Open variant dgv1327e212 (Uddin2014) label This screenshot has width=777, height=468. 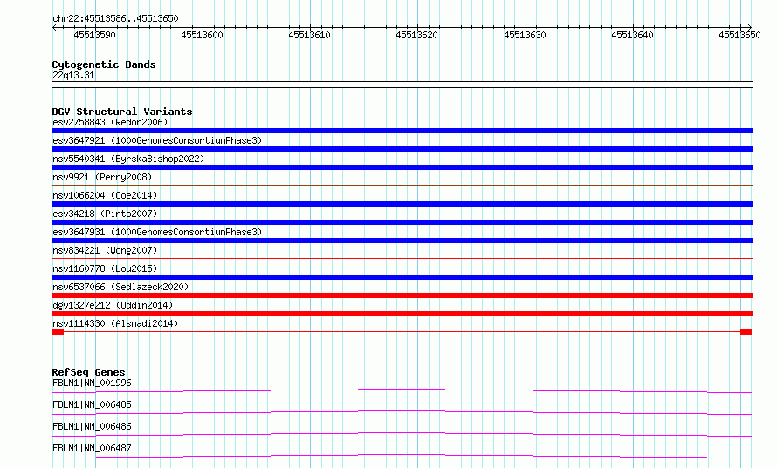point(113,305)
